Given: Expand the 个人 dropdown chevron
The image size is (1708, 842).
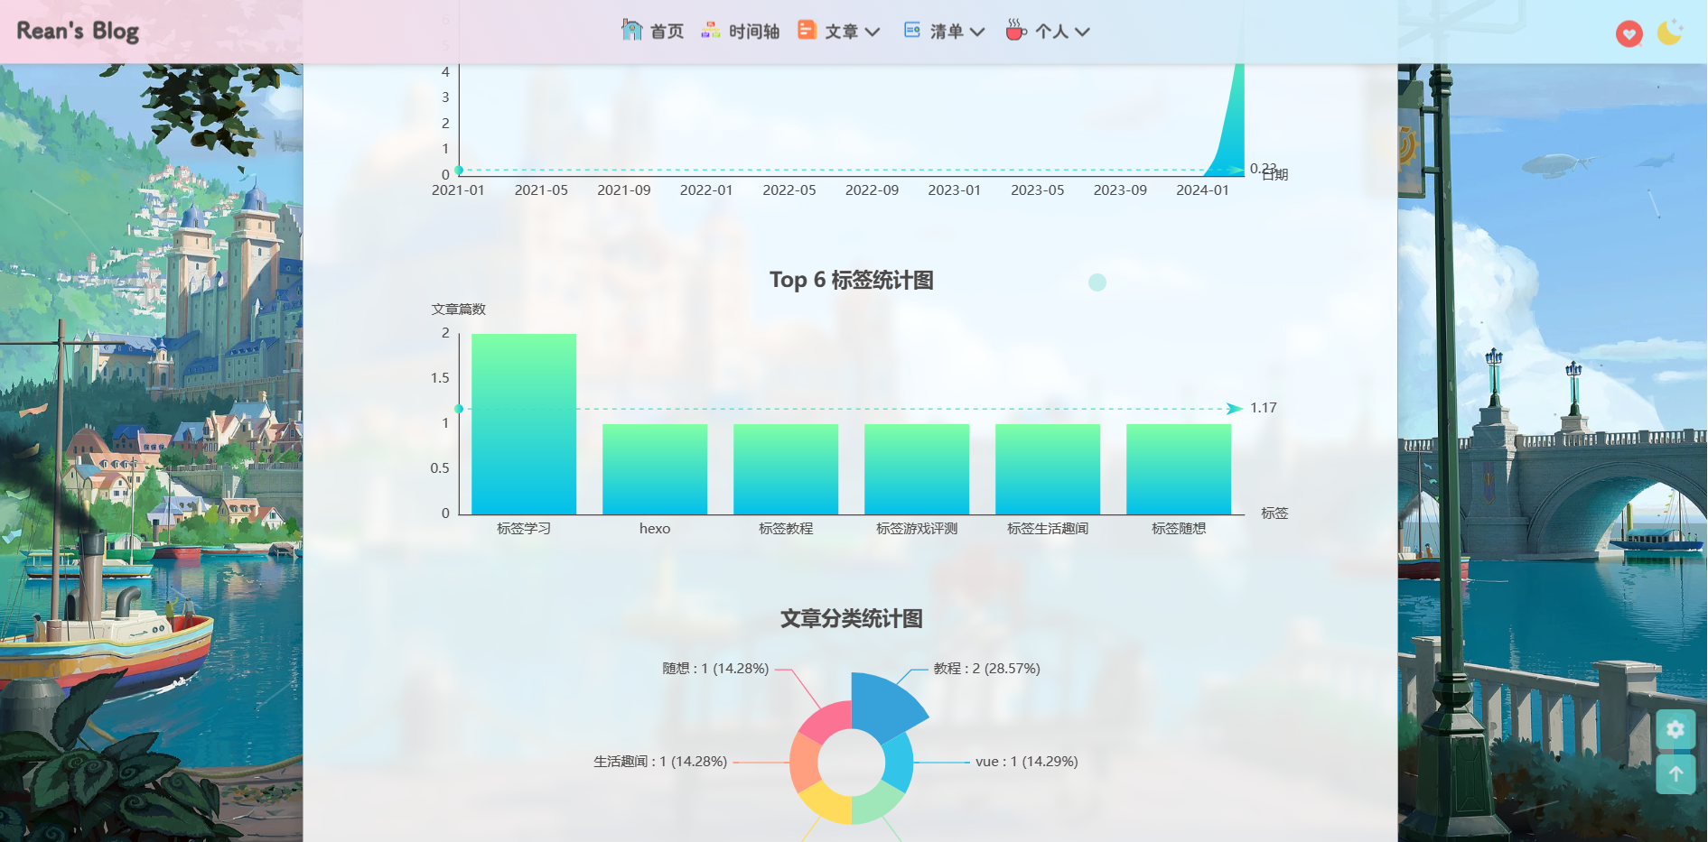Looking at the screenshot, I should pyautogui.click(x=1082, y=32).
